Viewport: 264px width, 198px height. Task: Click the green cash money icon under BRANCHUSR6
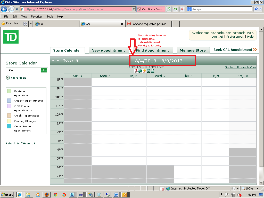(140, 71)
